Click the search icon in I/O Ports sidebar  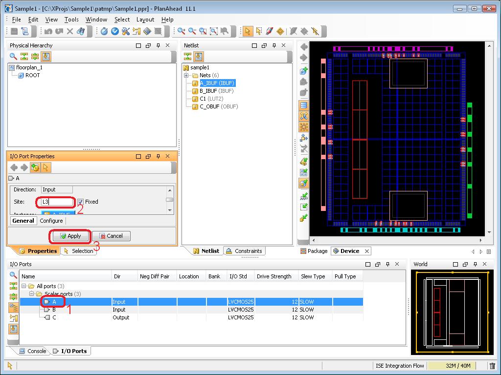click(13, 275)
